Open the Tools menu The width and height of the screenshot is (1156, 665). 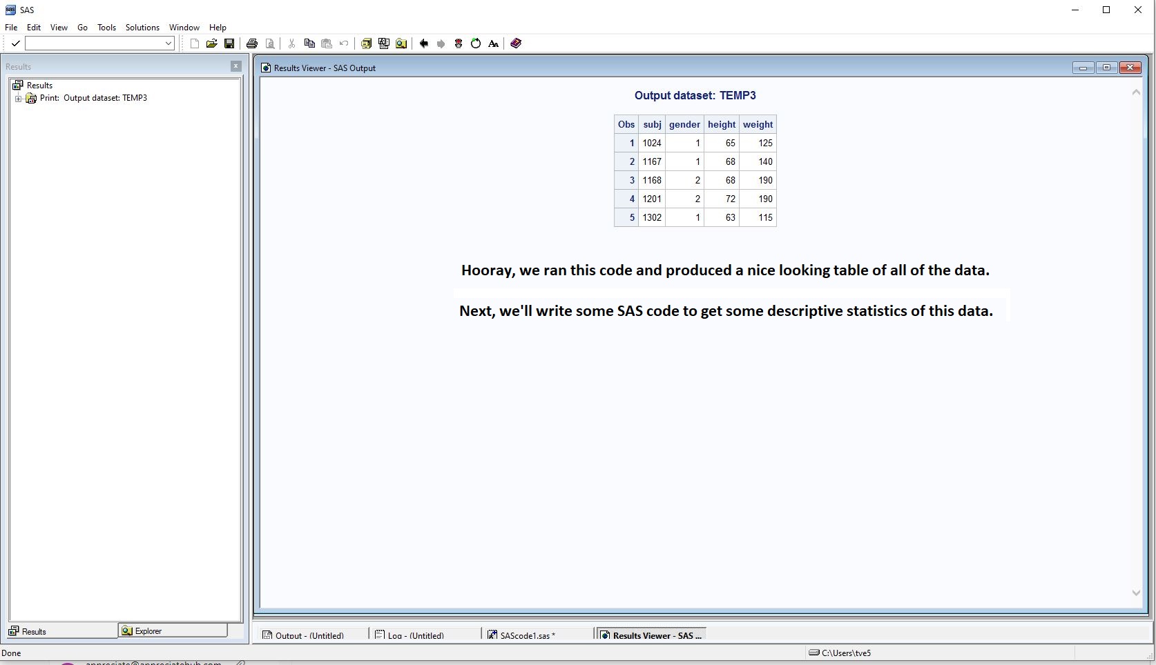click(x=106, y=28)
